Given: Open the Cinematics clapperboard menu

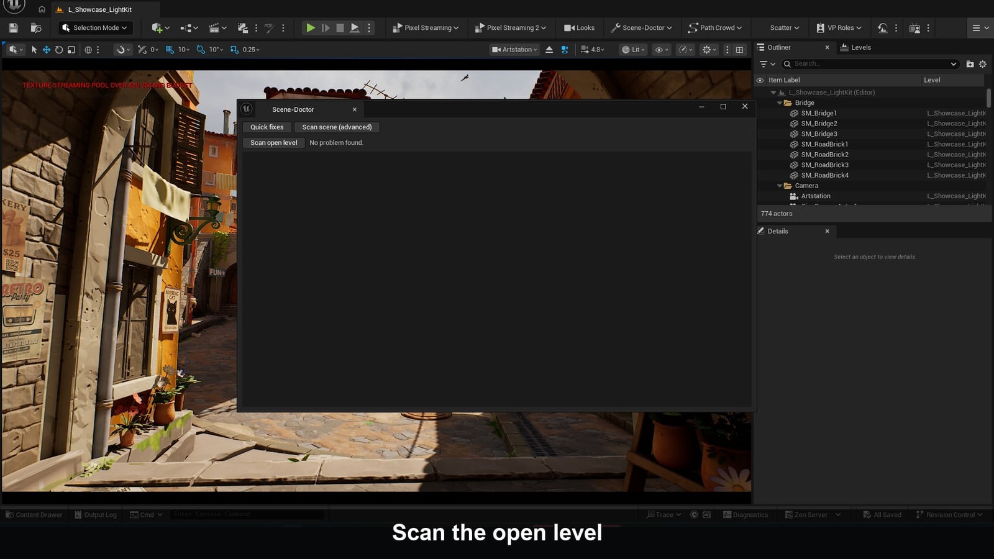Looking at the screenshot, I should pos(217,28).
